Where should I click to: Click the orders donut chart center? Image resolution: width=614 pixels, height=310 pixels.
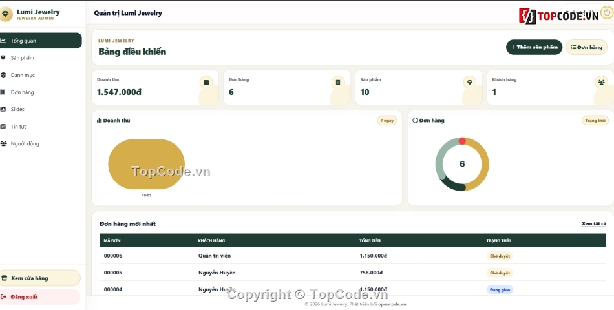pos(462,164)
